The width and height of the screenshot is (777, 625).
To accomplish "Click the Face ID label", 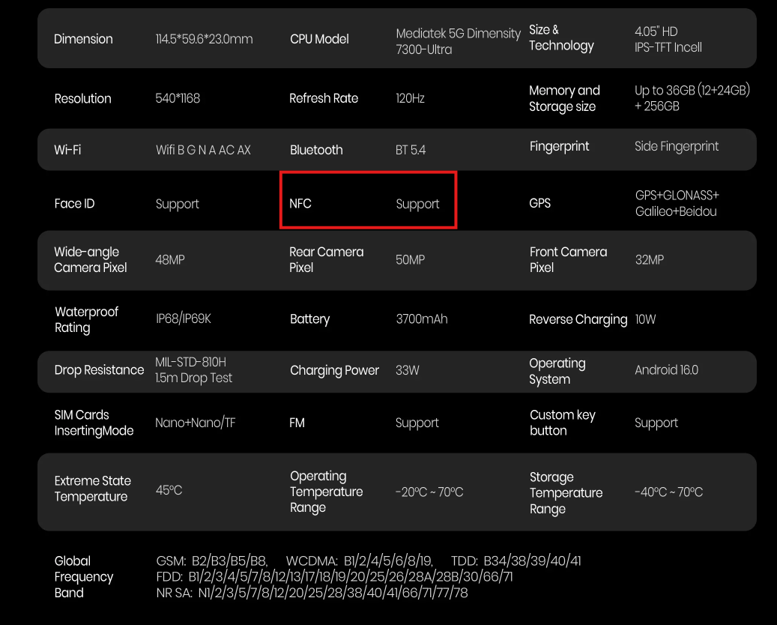I will coord(74,204).
